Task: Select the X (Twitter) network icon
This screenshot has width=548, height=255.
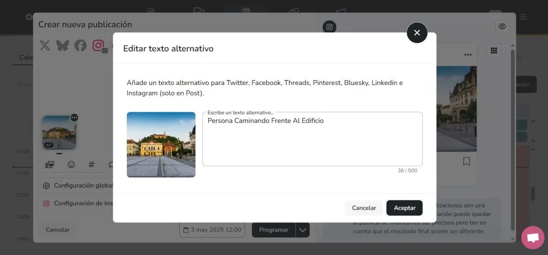Action: click(x=45, y=45)
